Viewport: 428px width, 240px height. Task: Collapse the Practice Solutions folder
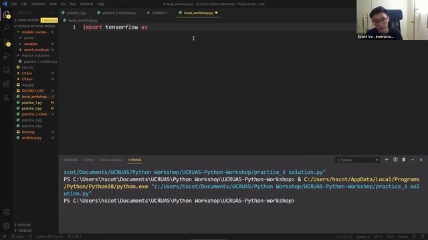click(x=36, y=55)
